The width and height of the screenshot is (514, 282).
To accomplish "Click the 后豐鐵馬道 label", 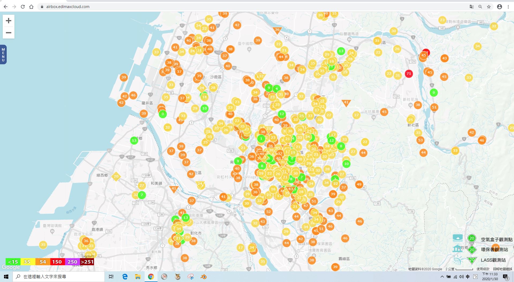I will [349, 34].
